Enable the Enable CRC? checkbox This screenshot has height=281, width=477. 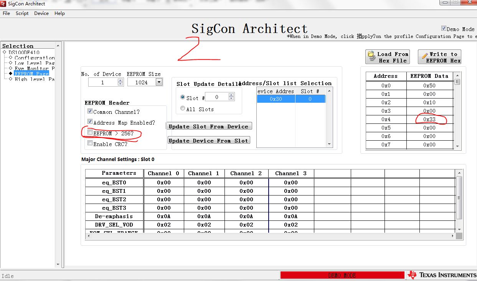tap(90, 143)
